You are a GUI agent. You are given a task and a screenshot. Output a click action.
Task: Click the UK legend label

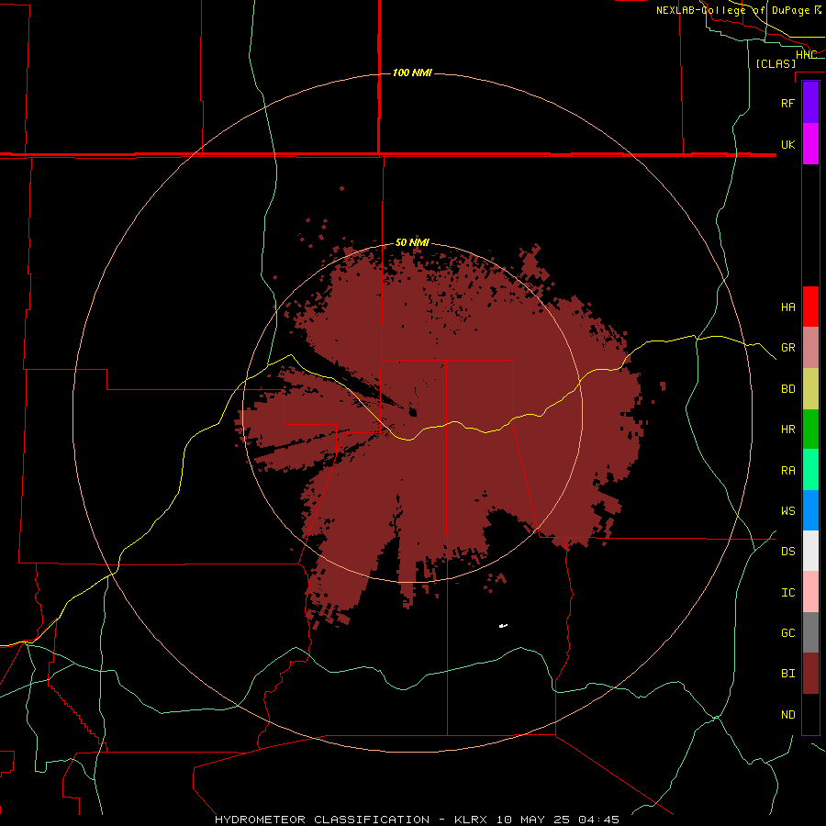pos(787,144)
